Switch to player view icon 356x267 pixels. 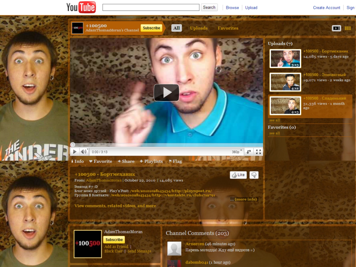337,28
